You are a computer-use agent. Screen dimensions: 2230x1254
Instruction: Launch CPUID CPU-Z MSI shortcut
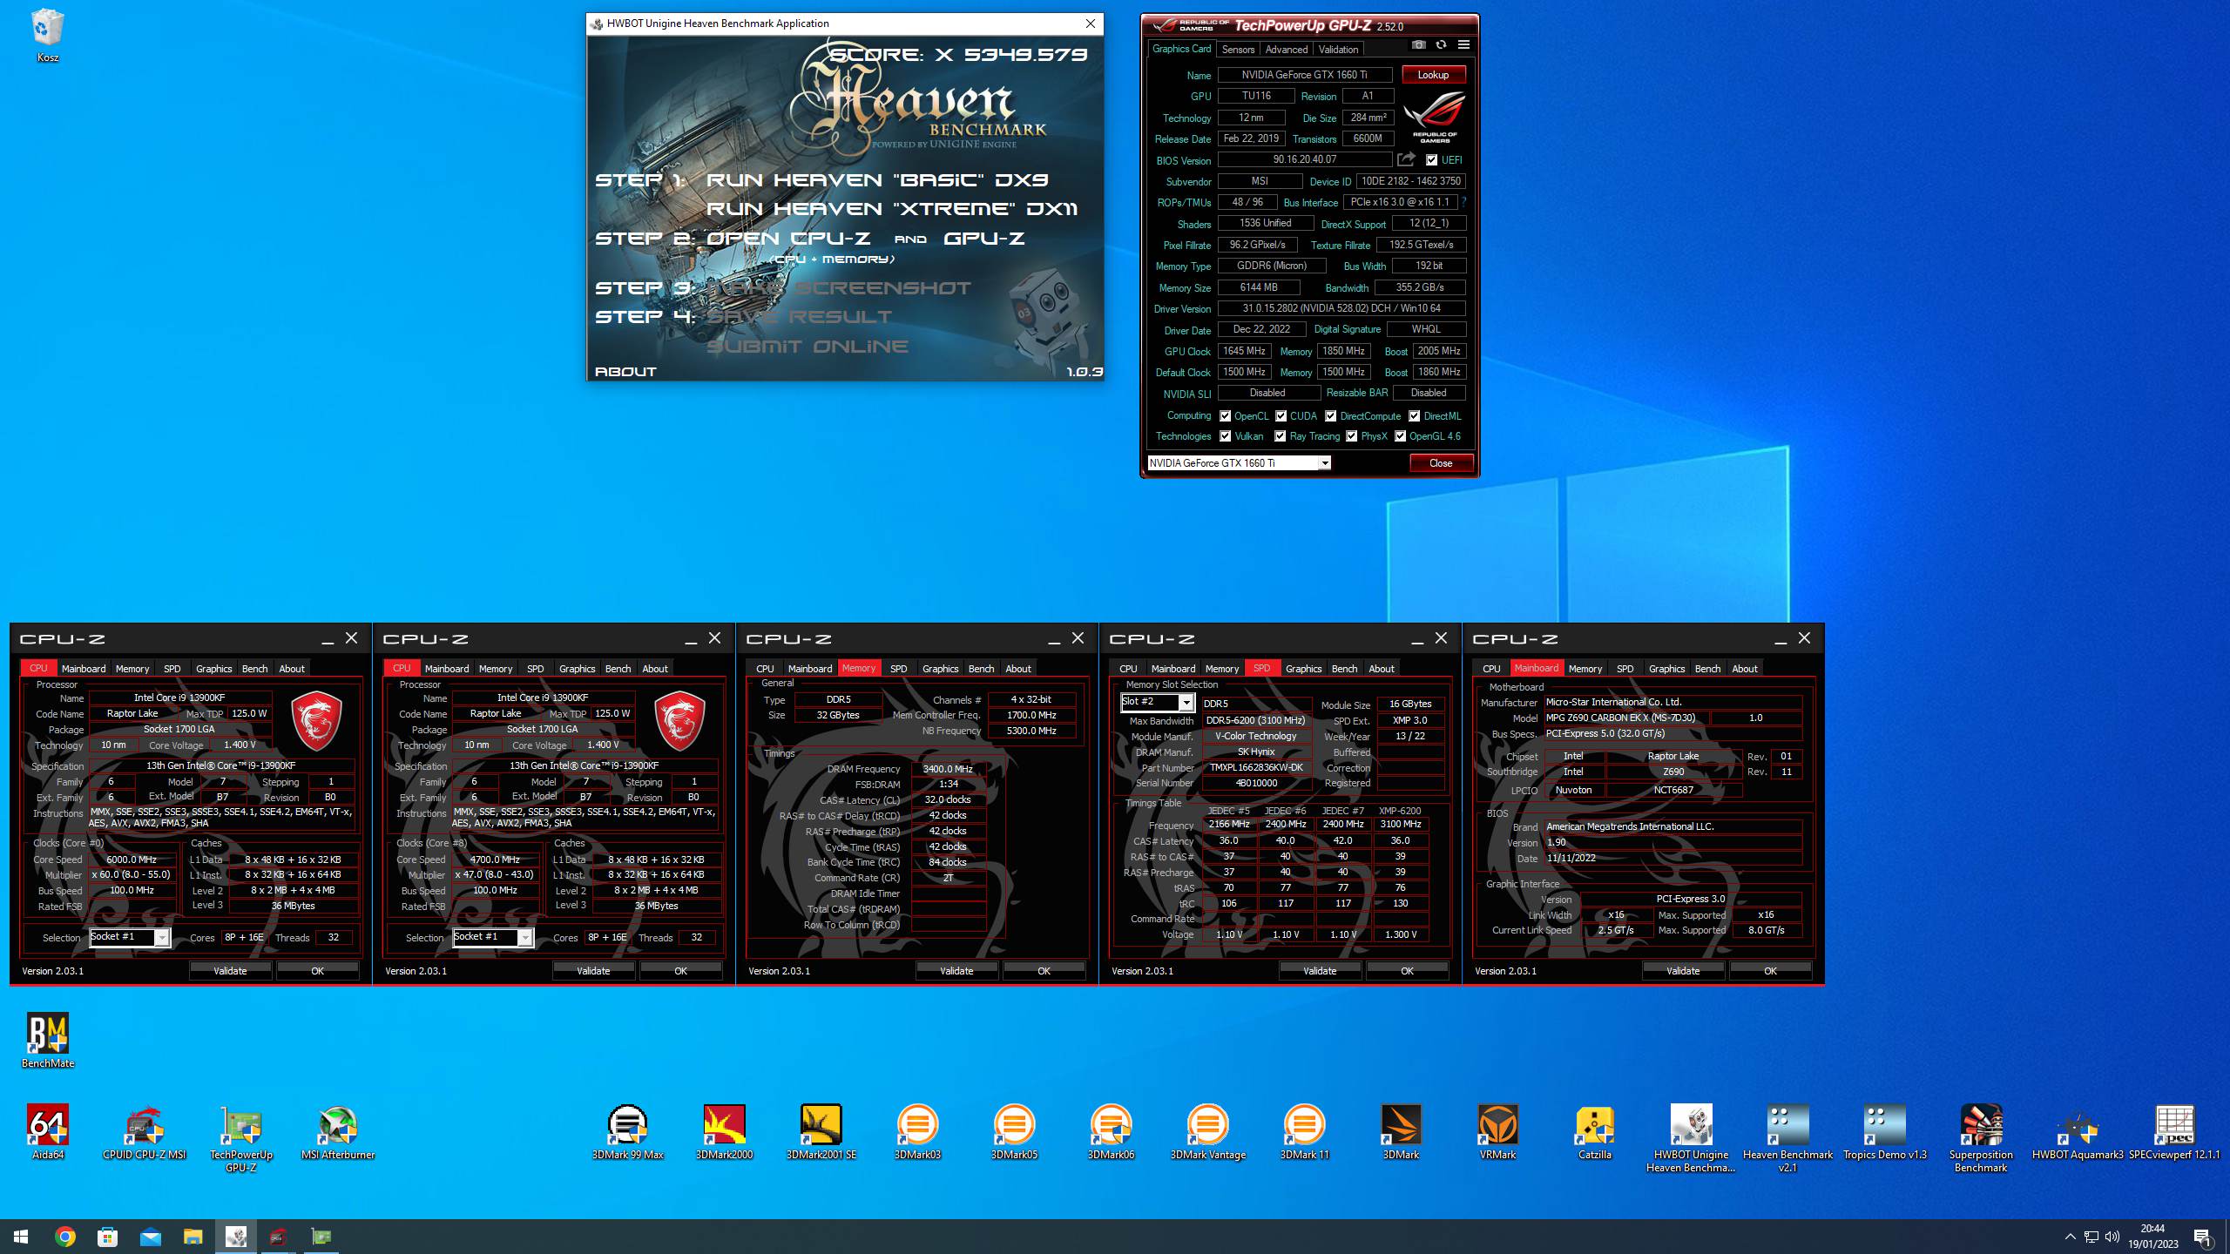(144, 1132)
